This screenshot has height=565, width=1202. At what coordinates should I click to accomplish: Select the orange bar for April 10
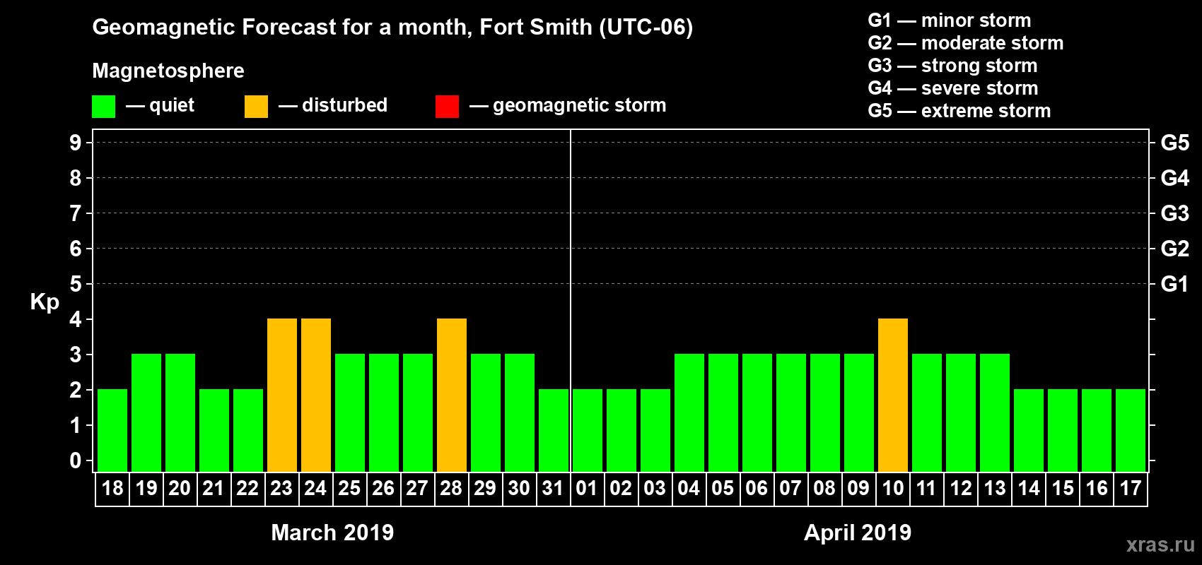893,395
